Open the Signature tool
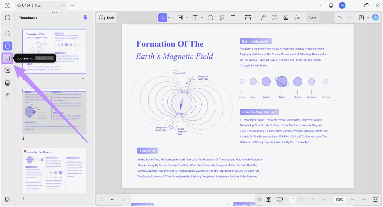The height and width of the screenshot is (207, 383). coord(297,18)
